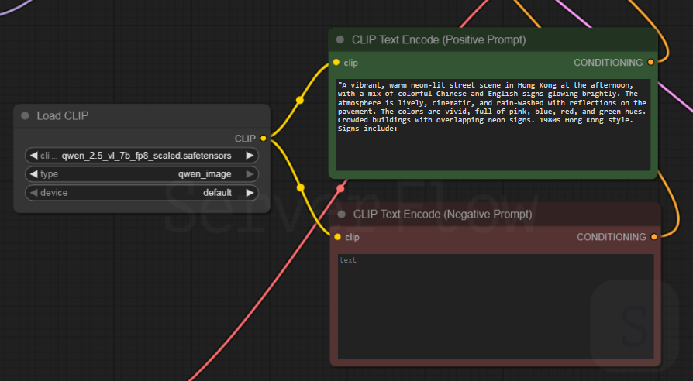The image size is (693, 381).
Task: Click the clip input socket on Negative Prompt
Action: click(x=338, y=237)
